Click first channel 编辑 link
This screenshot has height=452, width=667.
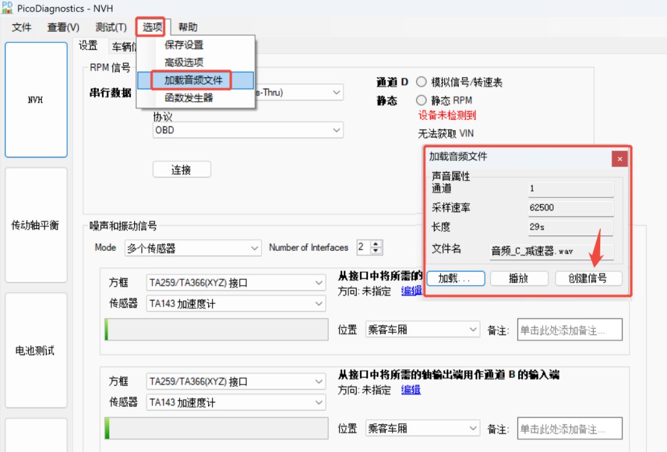pos(411,291)
